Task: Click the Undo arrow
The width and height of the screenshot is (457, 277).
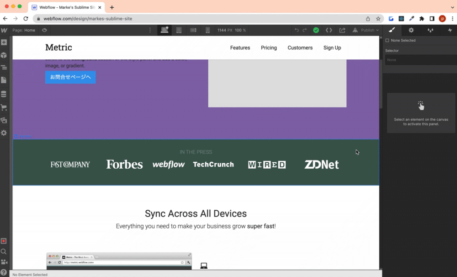Action: coord(297,30)
